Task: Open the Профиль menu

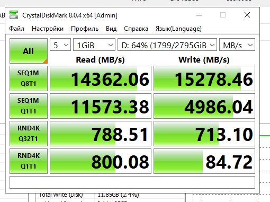Action: 85,29
